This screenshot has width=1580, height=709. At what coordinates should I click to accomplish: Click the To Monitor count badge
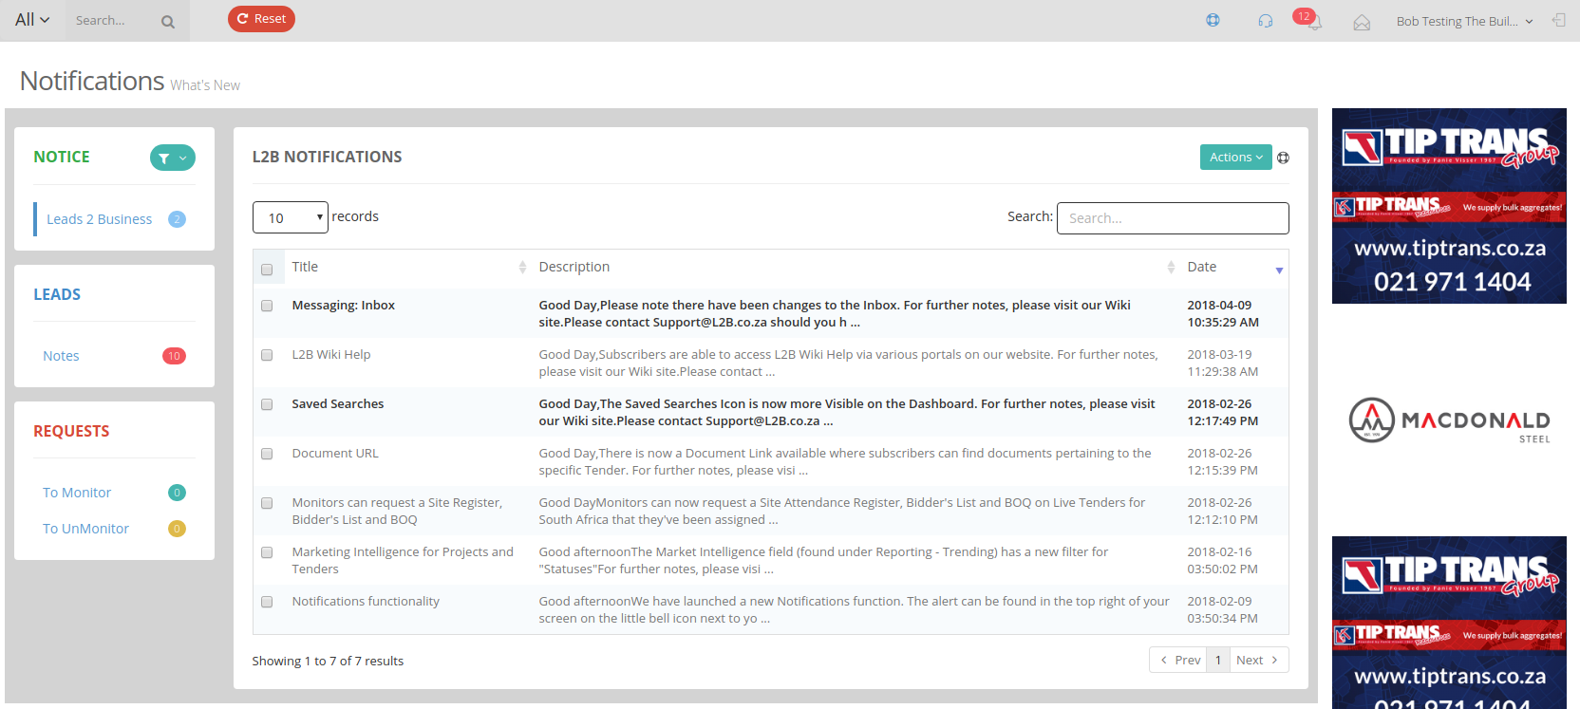(177, 493)
